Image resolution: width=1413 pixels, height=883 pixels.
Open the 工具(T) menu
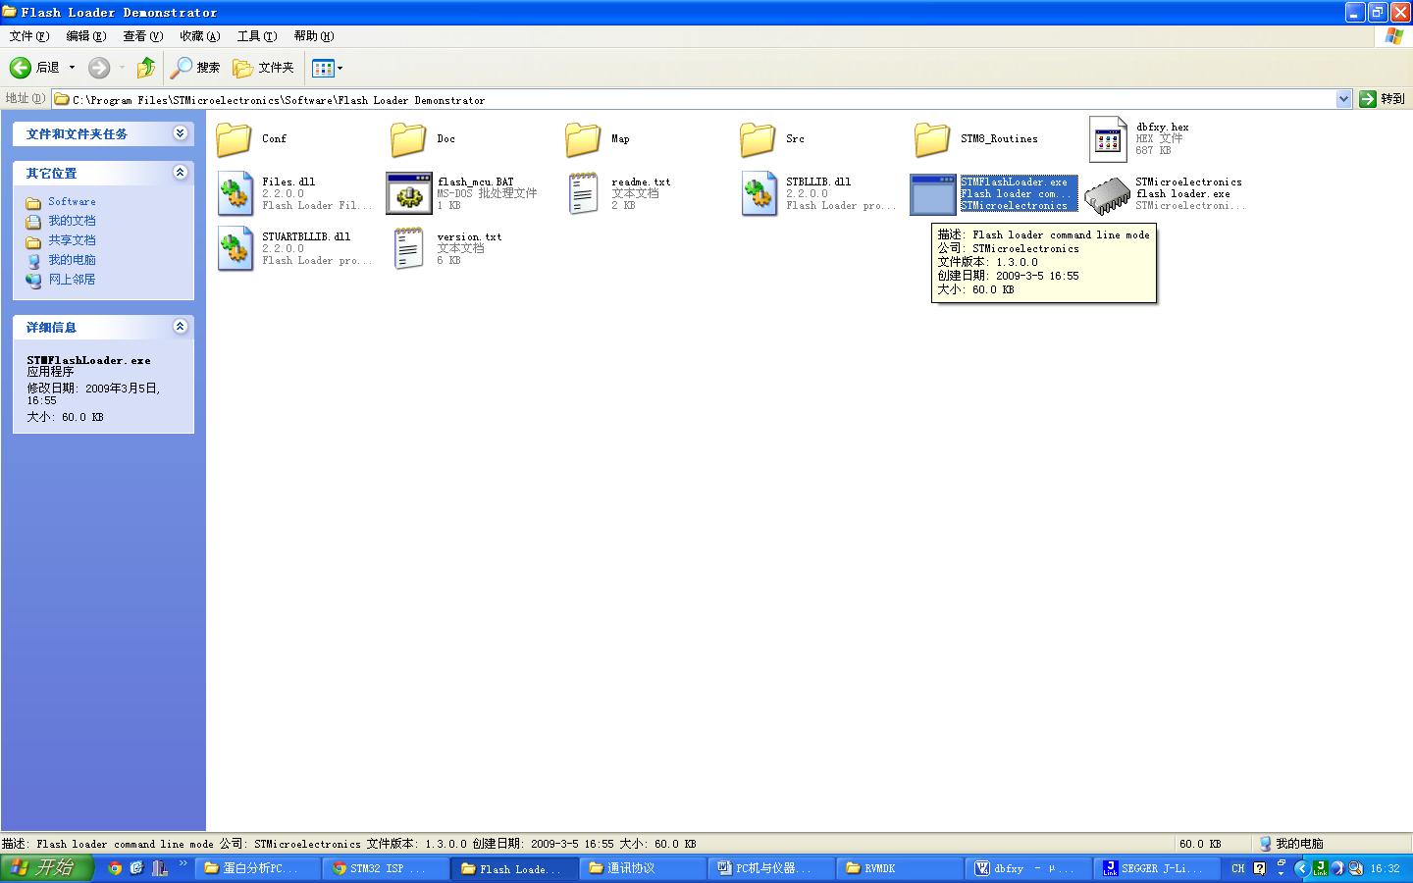coord(257,36)
